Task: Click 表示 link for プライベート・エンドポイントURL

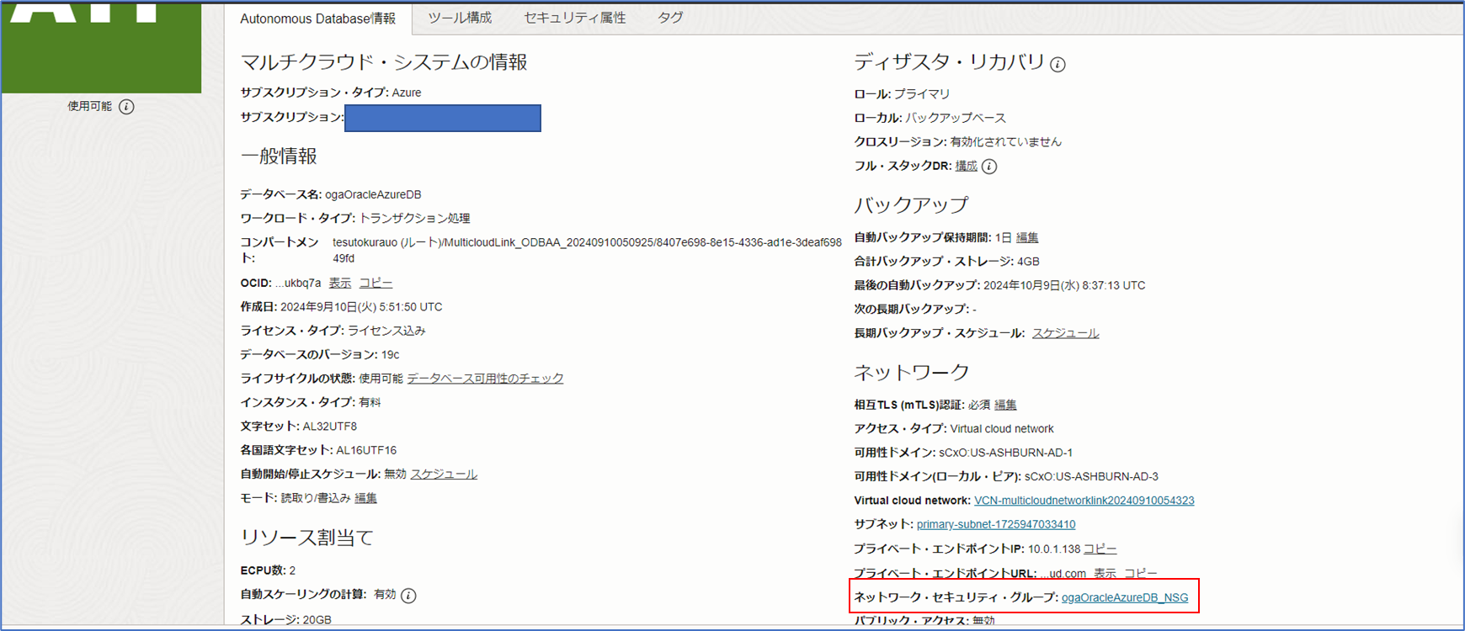Action: pos(1105,573)
